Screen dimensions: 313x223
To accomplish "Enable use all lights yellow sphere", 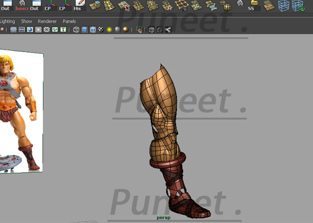I will 109,30.
